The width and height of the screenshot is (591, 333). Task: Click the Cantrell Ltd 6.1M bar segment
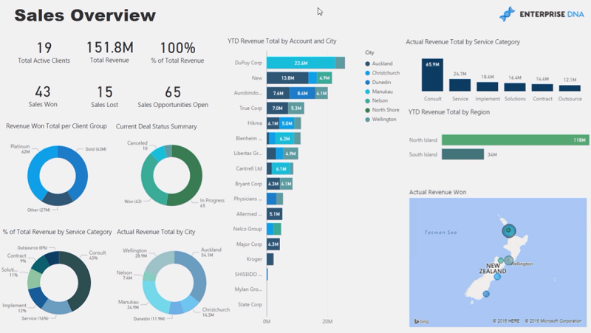[281, 169]
